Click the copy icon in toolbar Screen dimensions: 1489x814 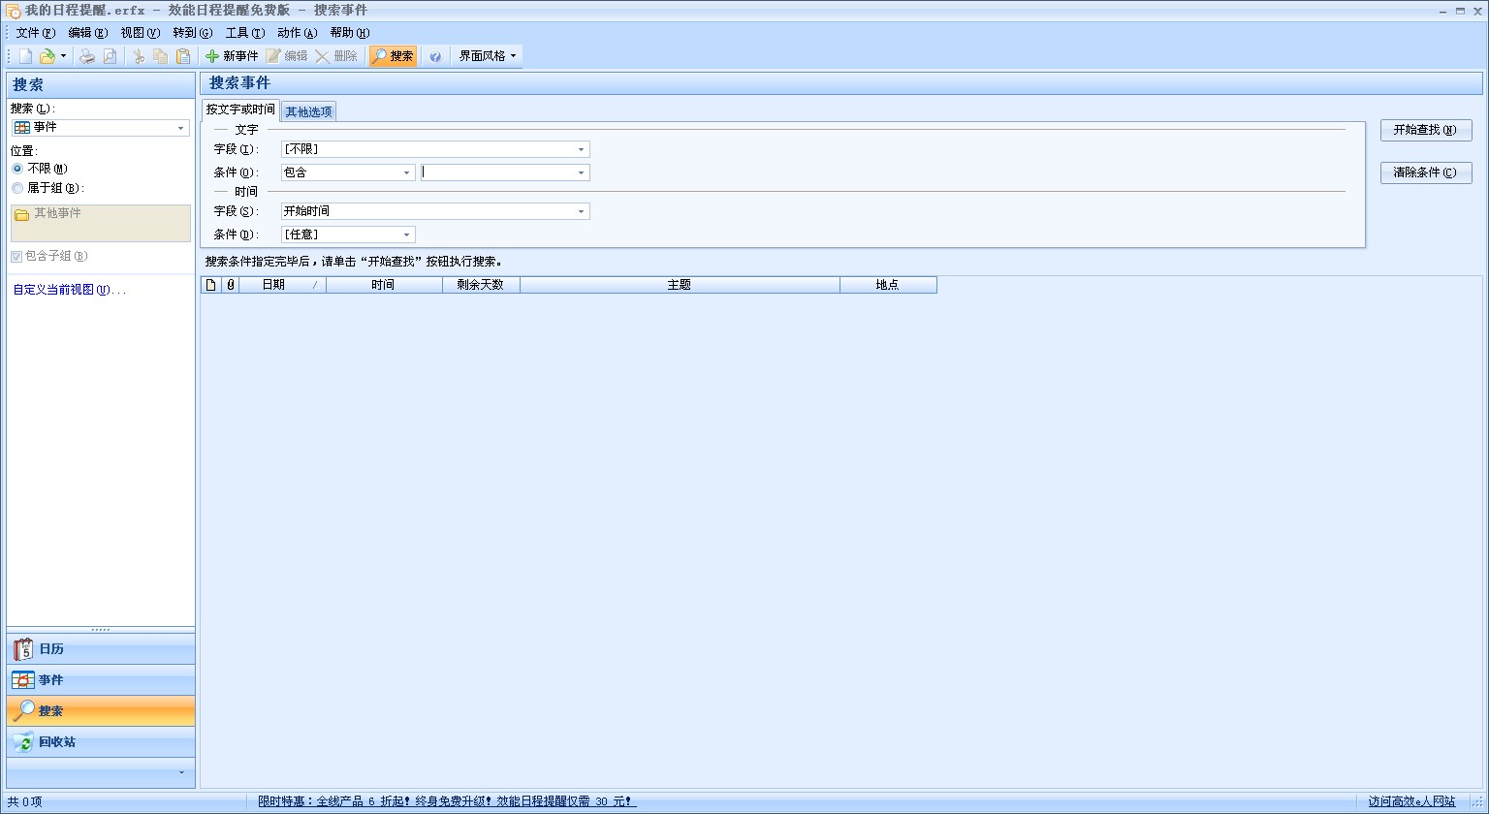pos(160,56)
